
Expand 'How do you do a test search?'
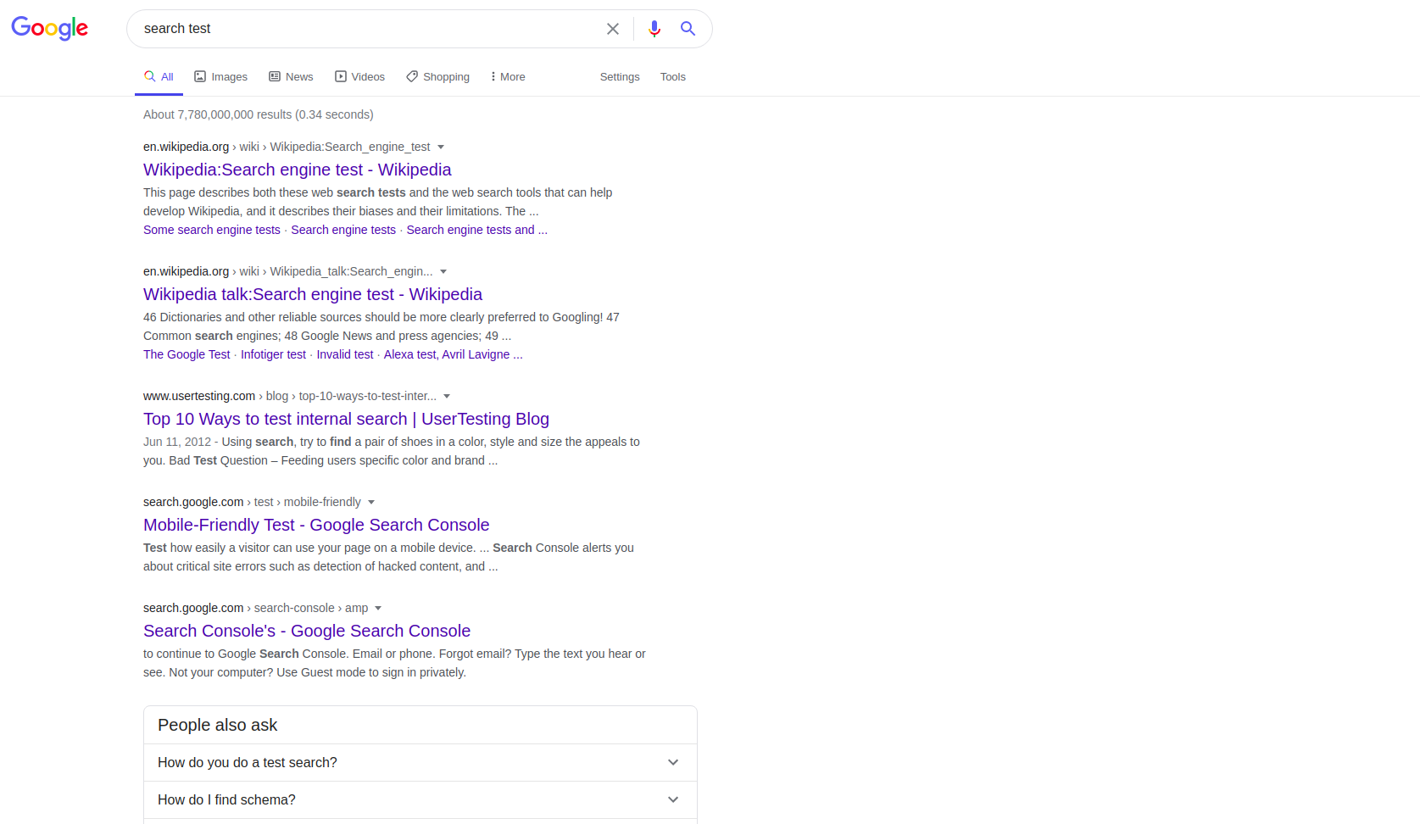(420, 762)
